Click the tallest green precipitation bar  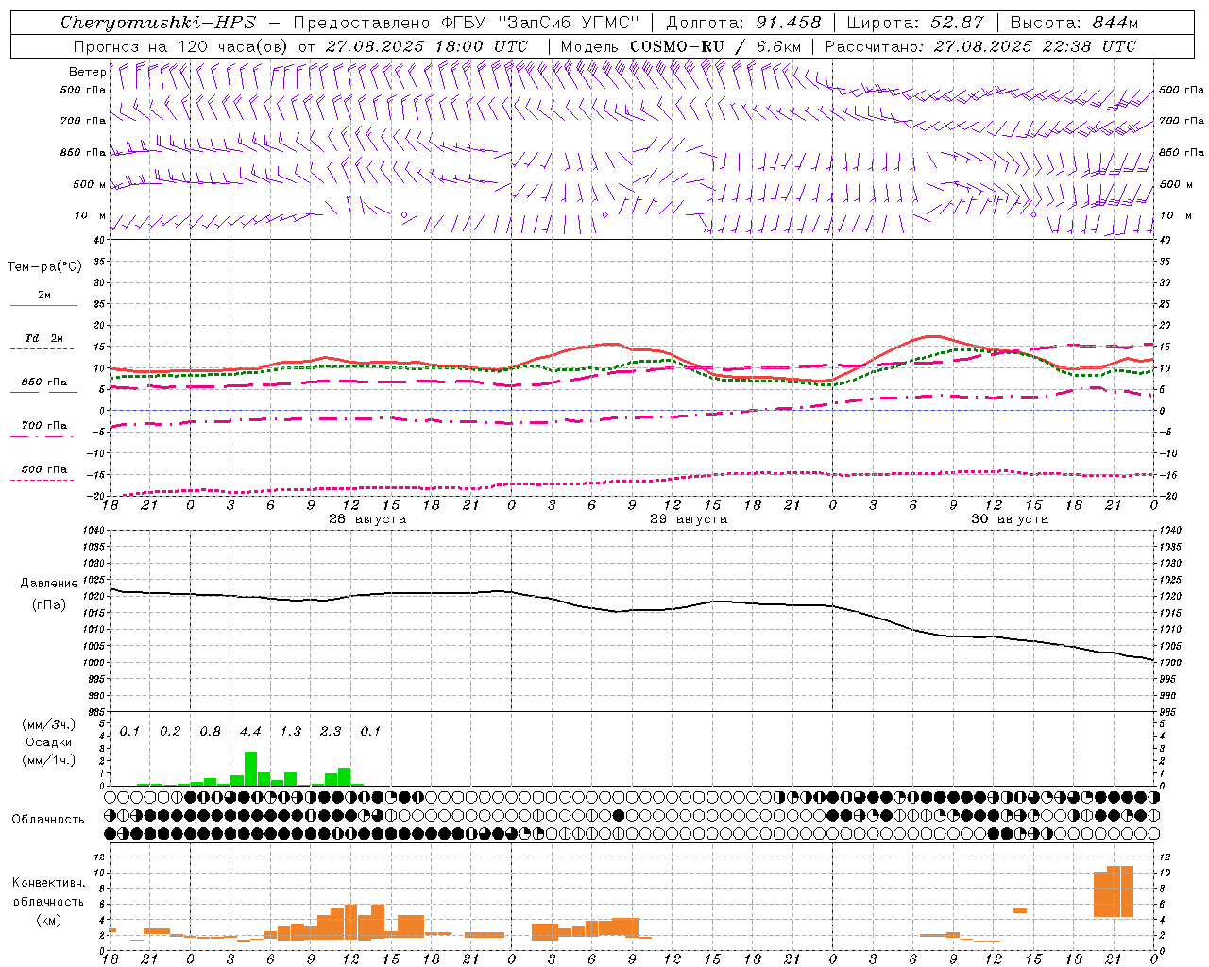(250, 769)
